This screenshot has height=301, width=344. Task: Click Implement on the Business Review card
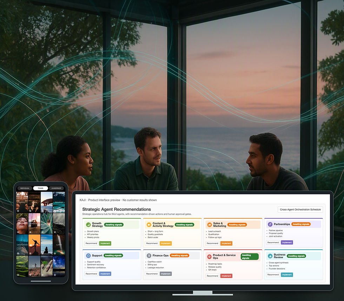pyautogui.click(x=287, y=275)
